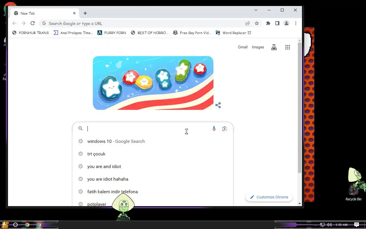Click the magnifier icon in search box
The height and width of the screenshot is (229, 366).
[x=81, y=129]
